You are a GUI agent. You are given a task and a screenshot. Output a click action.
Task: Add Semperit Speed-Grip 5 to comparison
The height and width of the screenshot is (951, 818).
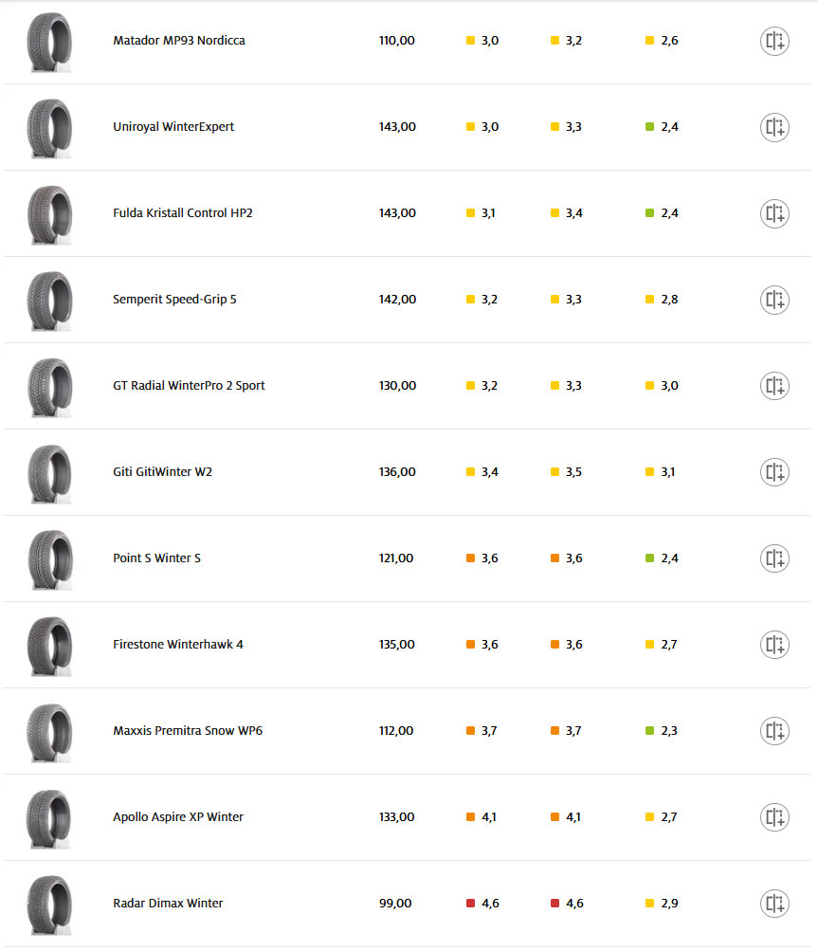(774, 300)
